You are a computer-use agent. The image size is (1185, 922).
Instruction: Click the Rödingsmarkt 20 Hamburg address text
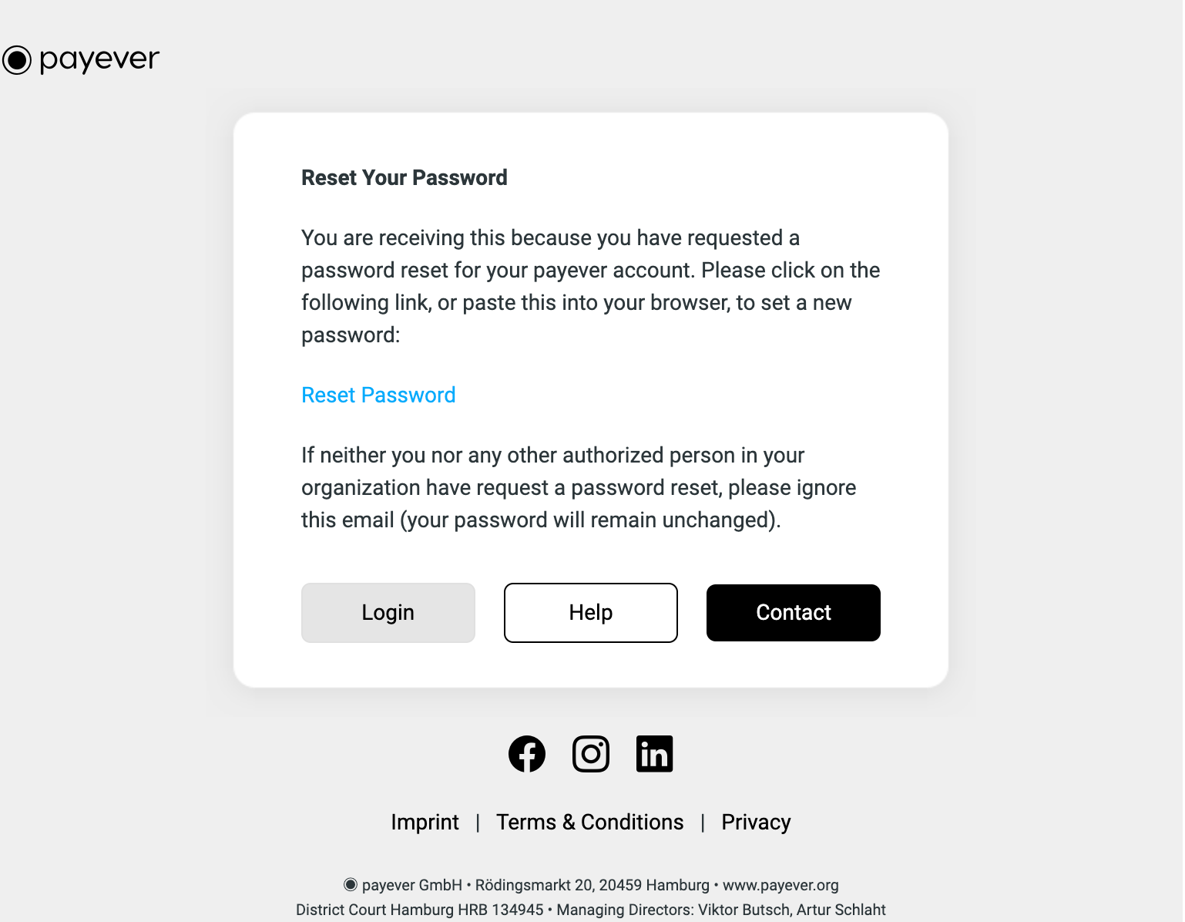point(592,885)
